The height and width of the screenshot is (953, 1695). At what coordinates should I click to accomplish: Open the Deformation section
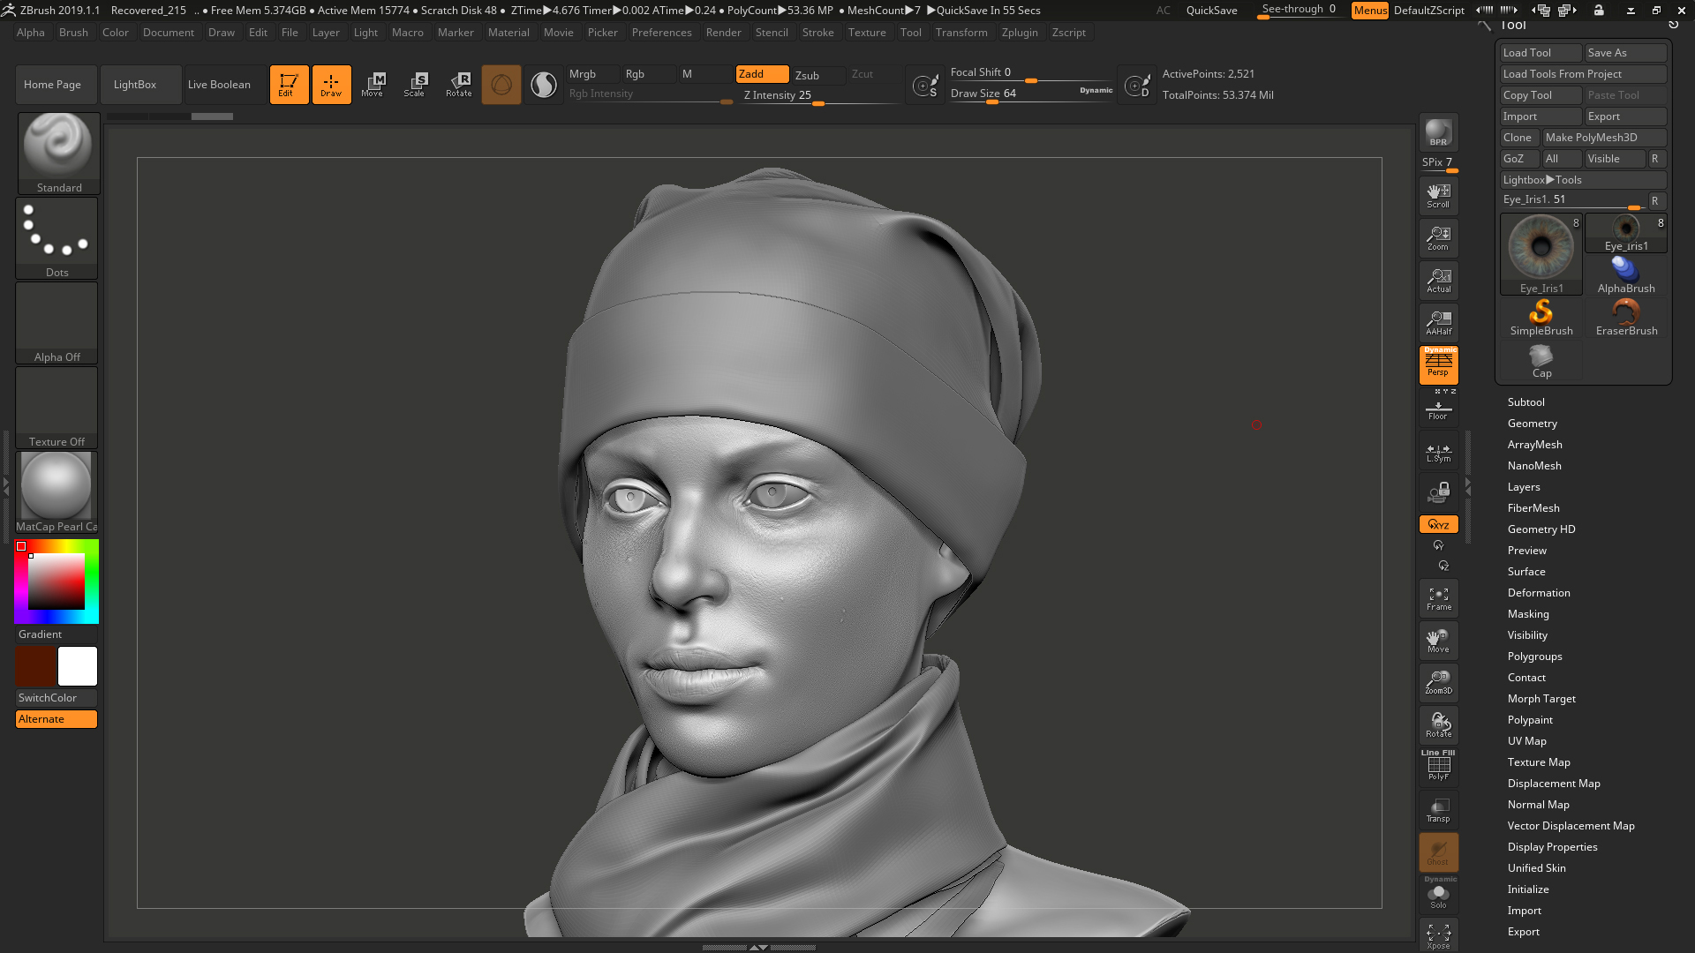click(1539, 592)
